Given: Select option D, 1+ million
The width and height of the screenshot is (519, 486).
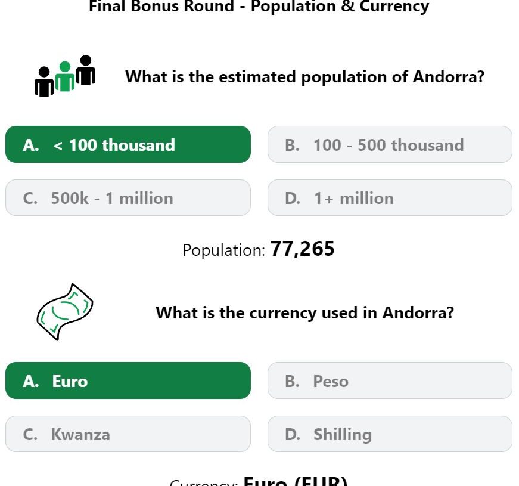Looking at the screenshot, I should [x=390, y=198].
